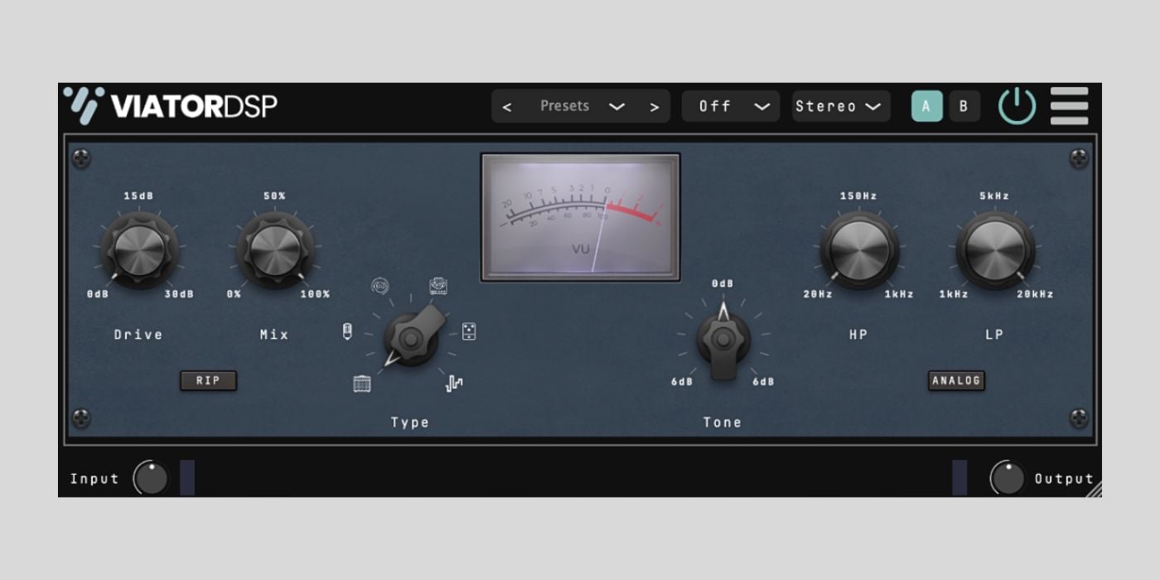The image size is (1160, 580).
Task: Open the hamburger menu icon
Action: click(x=1069, y=105)
